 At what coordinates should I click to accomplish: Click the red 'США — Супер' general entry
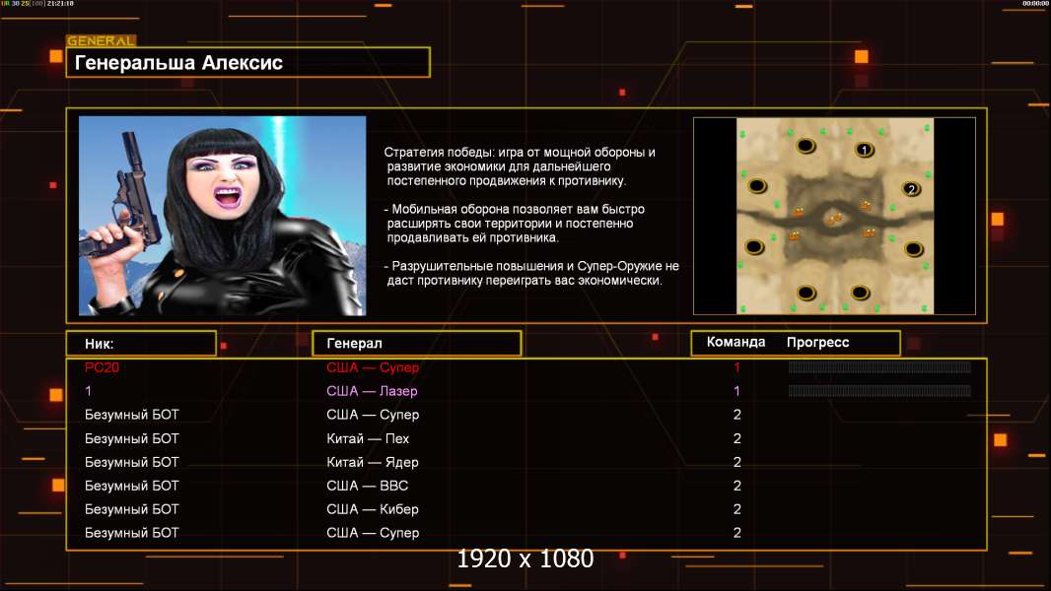click(x=373, y=367)
